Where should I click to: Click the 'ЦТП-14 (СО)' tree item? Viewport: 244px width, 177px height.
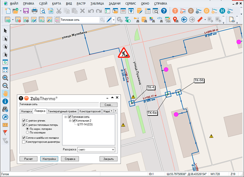point(85,124)
